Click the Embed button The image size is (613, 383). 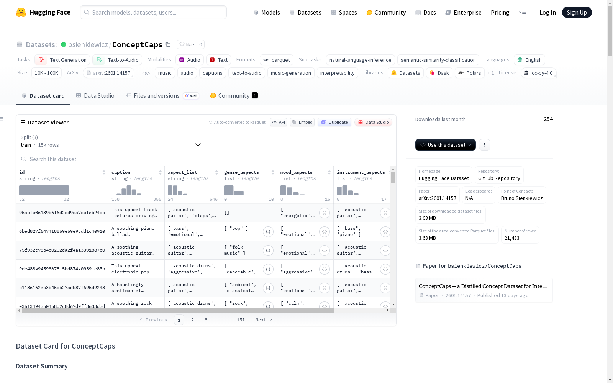302,122
